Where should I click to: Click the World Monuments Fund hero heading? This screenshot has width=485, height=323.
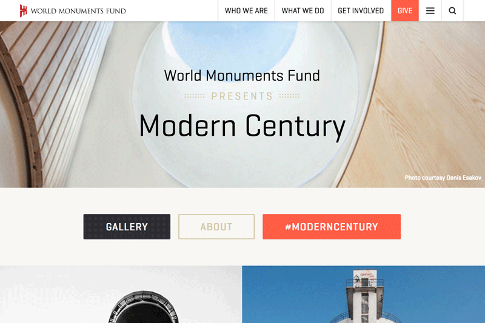click(242, 75)
